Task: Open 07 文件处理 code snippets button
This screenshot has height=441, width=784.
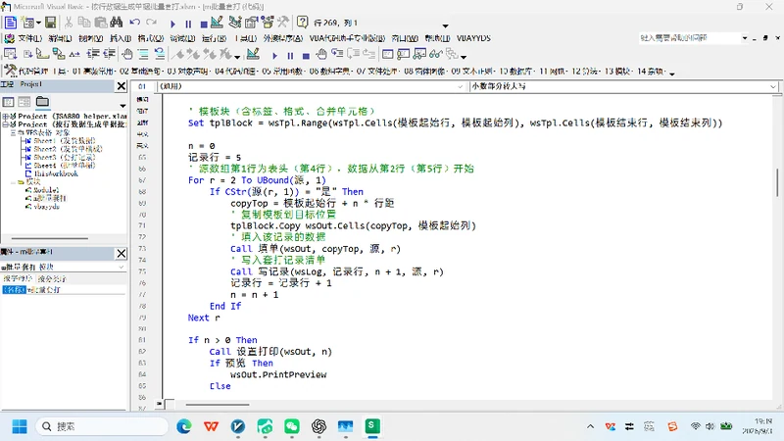Action: [377, 72]
